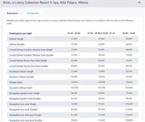Select the 124,000 Bungalow sea view pool Single value
Viewport: 145px width, 122px height.
pos(129,115)
